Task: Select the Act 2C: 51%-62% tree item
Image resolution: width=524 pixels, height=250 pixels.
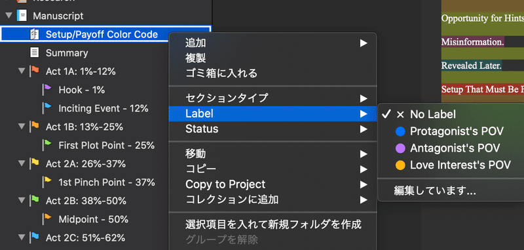Action: tap(85, 238)
